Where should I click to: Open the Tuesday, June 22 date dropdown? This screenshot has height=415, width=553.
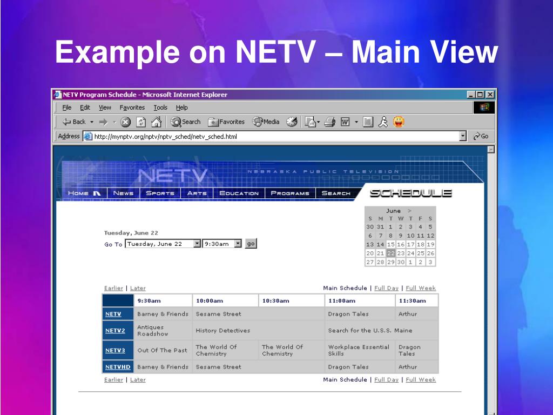pyautogui.click(x=197, y=244)
